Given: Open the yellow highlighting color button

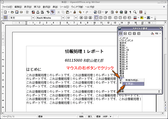Looking at the screenshot, I should 141,18.
